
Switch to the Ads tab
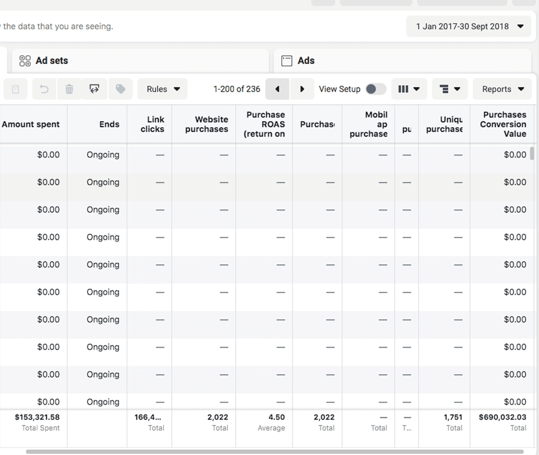pos(402,61)
